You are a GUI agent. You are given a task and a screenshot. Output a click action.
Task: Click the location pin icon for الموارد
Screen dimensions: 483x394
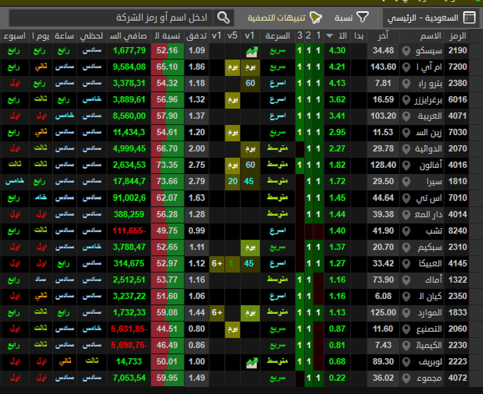coord(406,313)
